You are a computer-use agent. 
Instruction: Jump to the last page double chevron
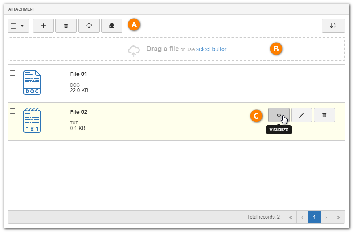point(338,217)
